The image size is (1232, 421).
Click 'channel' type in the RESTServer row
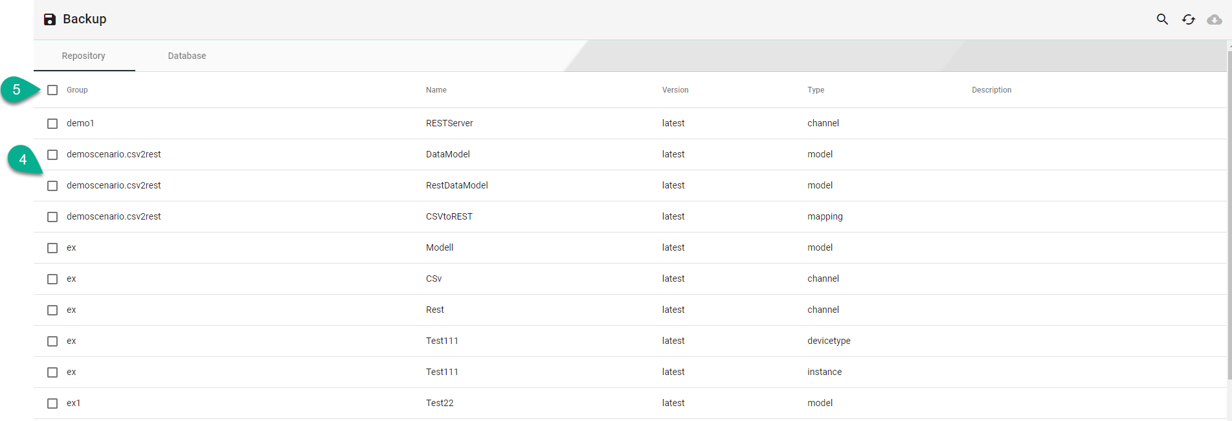pyautogui.click(x=823, y=123)
